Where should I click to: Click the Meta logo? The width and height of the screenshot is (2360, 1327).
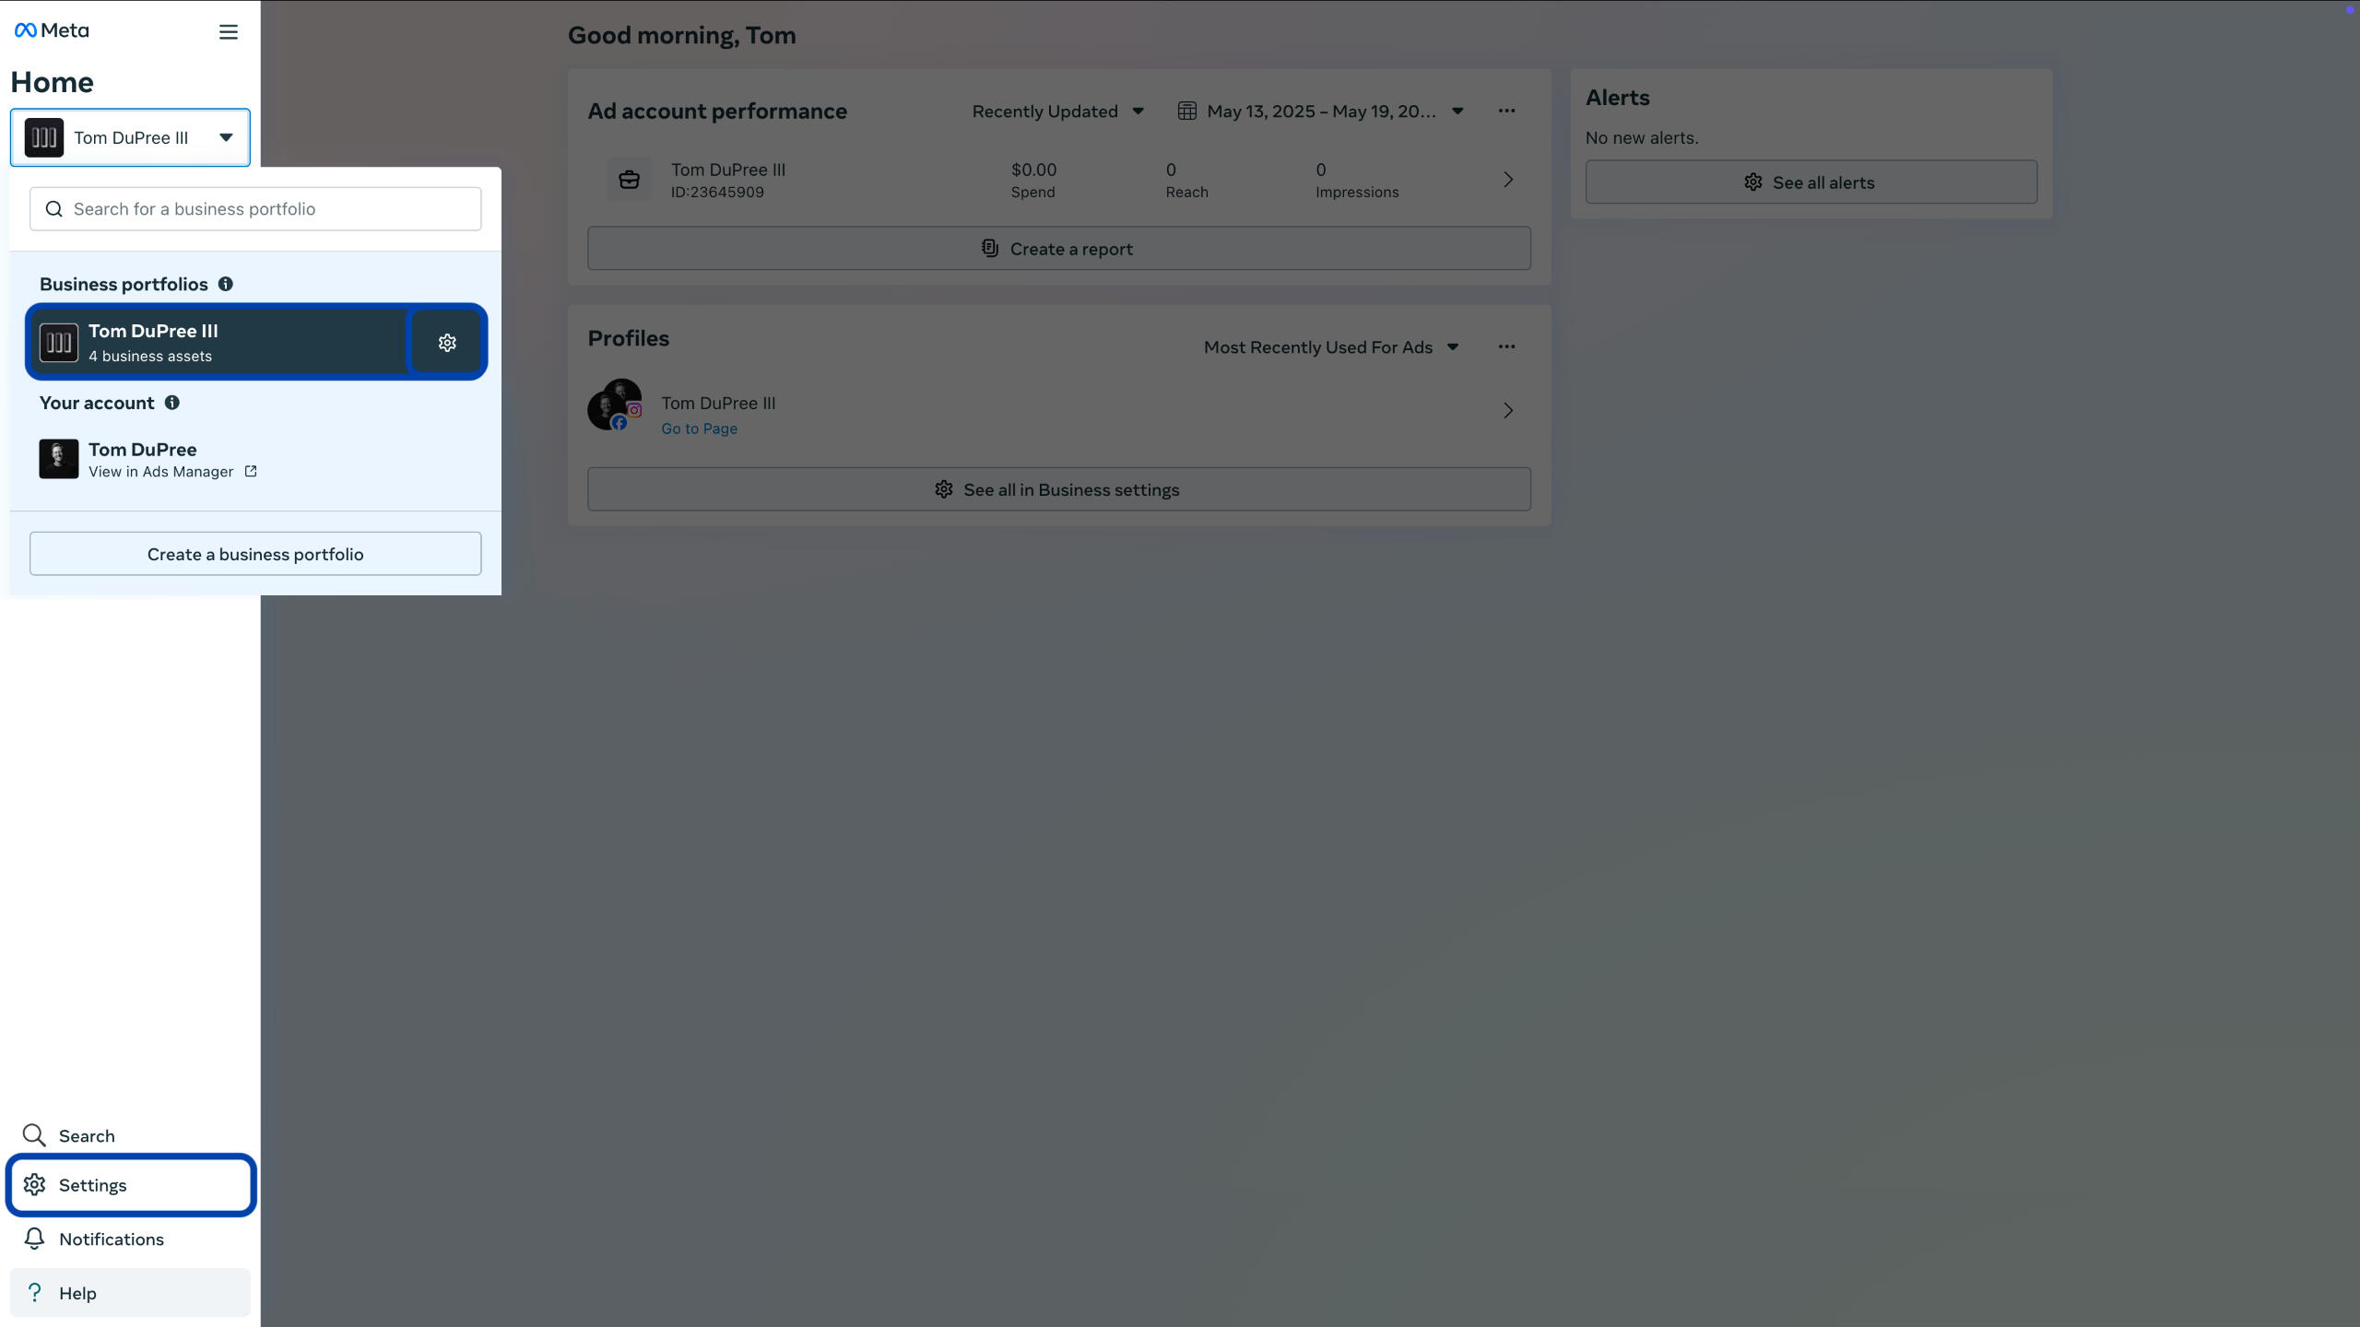click(52, 30)
